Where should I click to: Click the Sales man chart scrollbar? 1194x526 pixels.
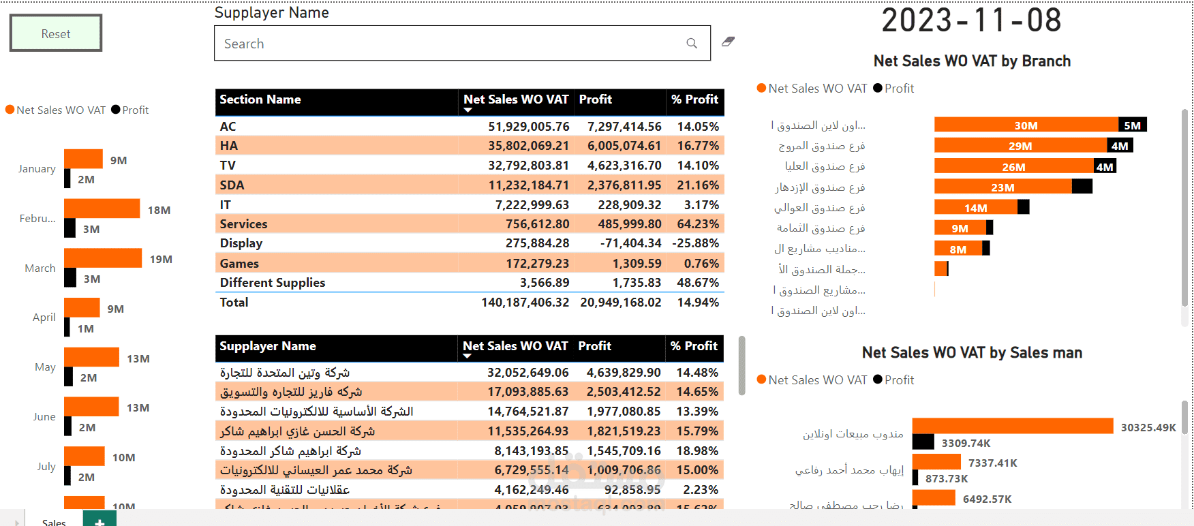pyautogui.click(x=1184, y=417)
